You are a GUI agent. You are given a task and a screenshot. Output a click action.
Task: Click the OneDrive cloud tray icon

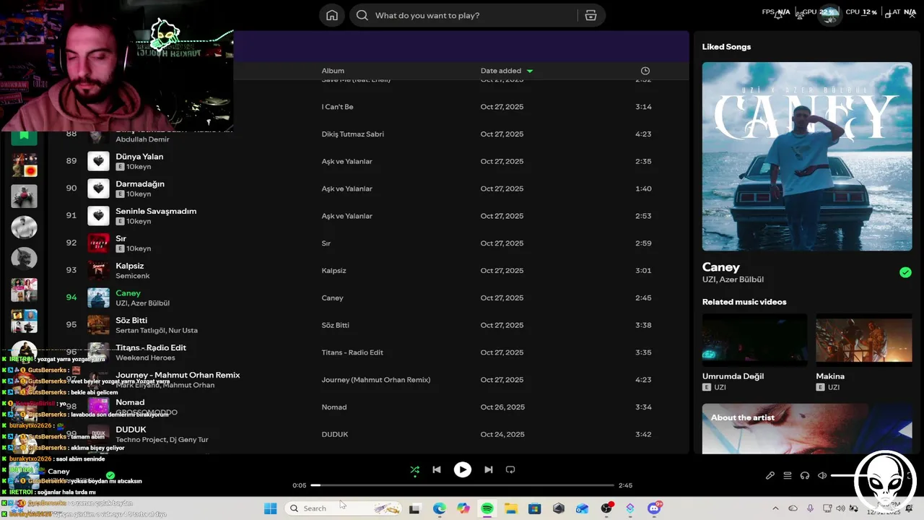(x=793, y=508)
